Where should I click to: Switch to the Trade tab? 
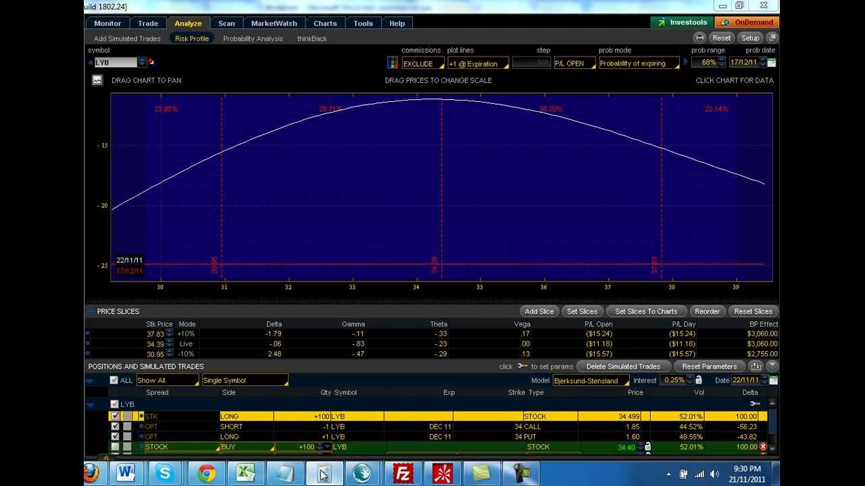148,23
